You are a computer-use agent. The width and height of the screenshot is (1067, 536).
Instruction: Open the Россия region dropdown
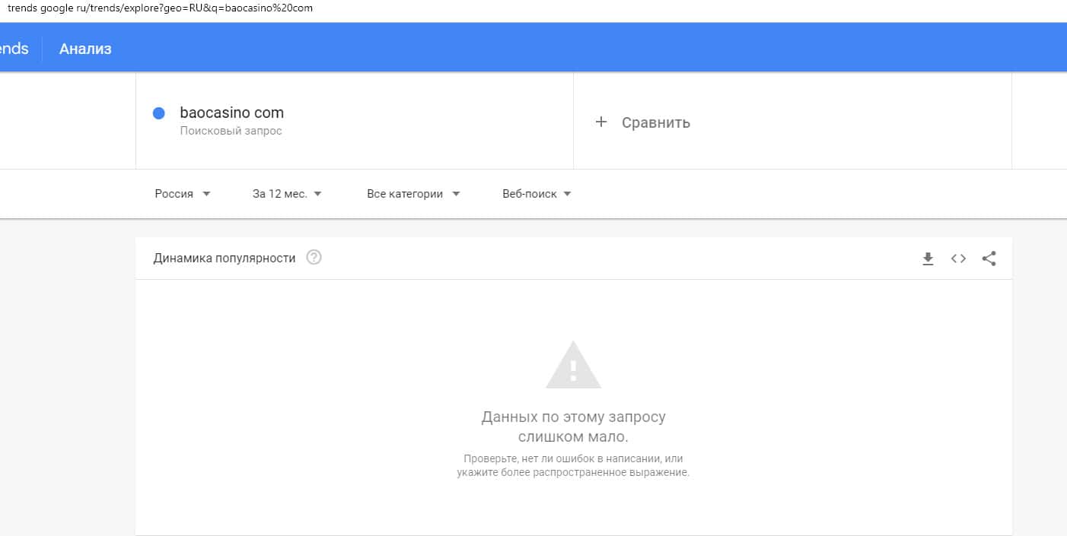183,194
